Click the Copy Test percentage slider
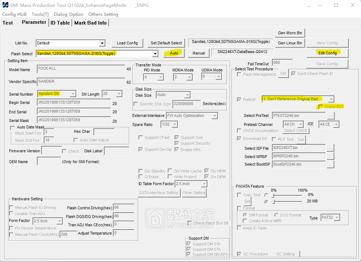Viewport: 361px width, 262px height. [x=287, y=196]
